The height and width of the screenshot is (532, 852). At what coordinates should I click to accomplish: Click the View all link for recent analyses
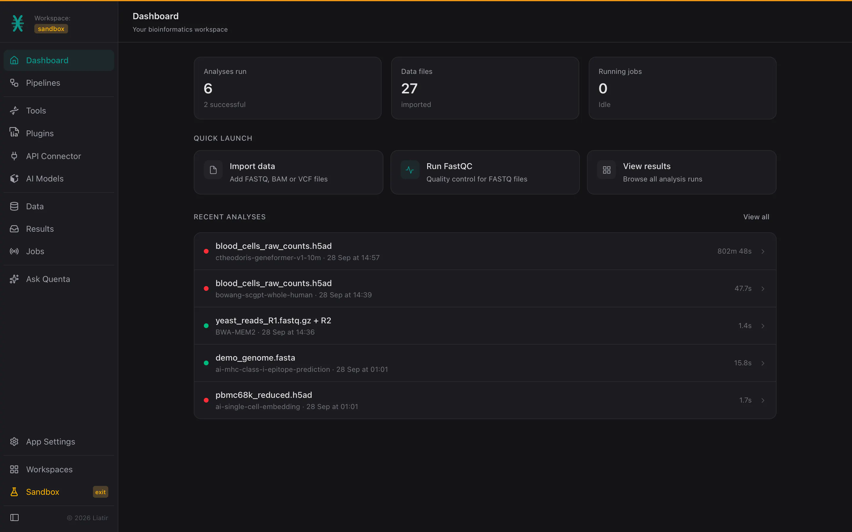click(756, 217)
